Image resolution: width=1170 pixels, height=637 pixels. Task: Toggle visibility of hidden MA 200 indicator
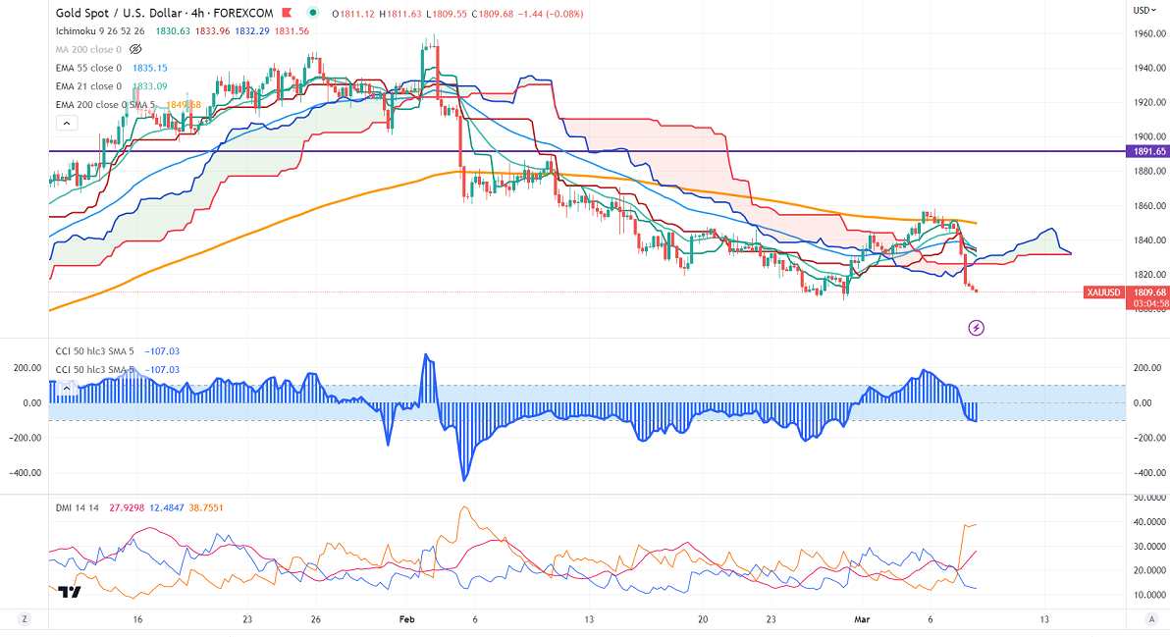coord(136,48)
